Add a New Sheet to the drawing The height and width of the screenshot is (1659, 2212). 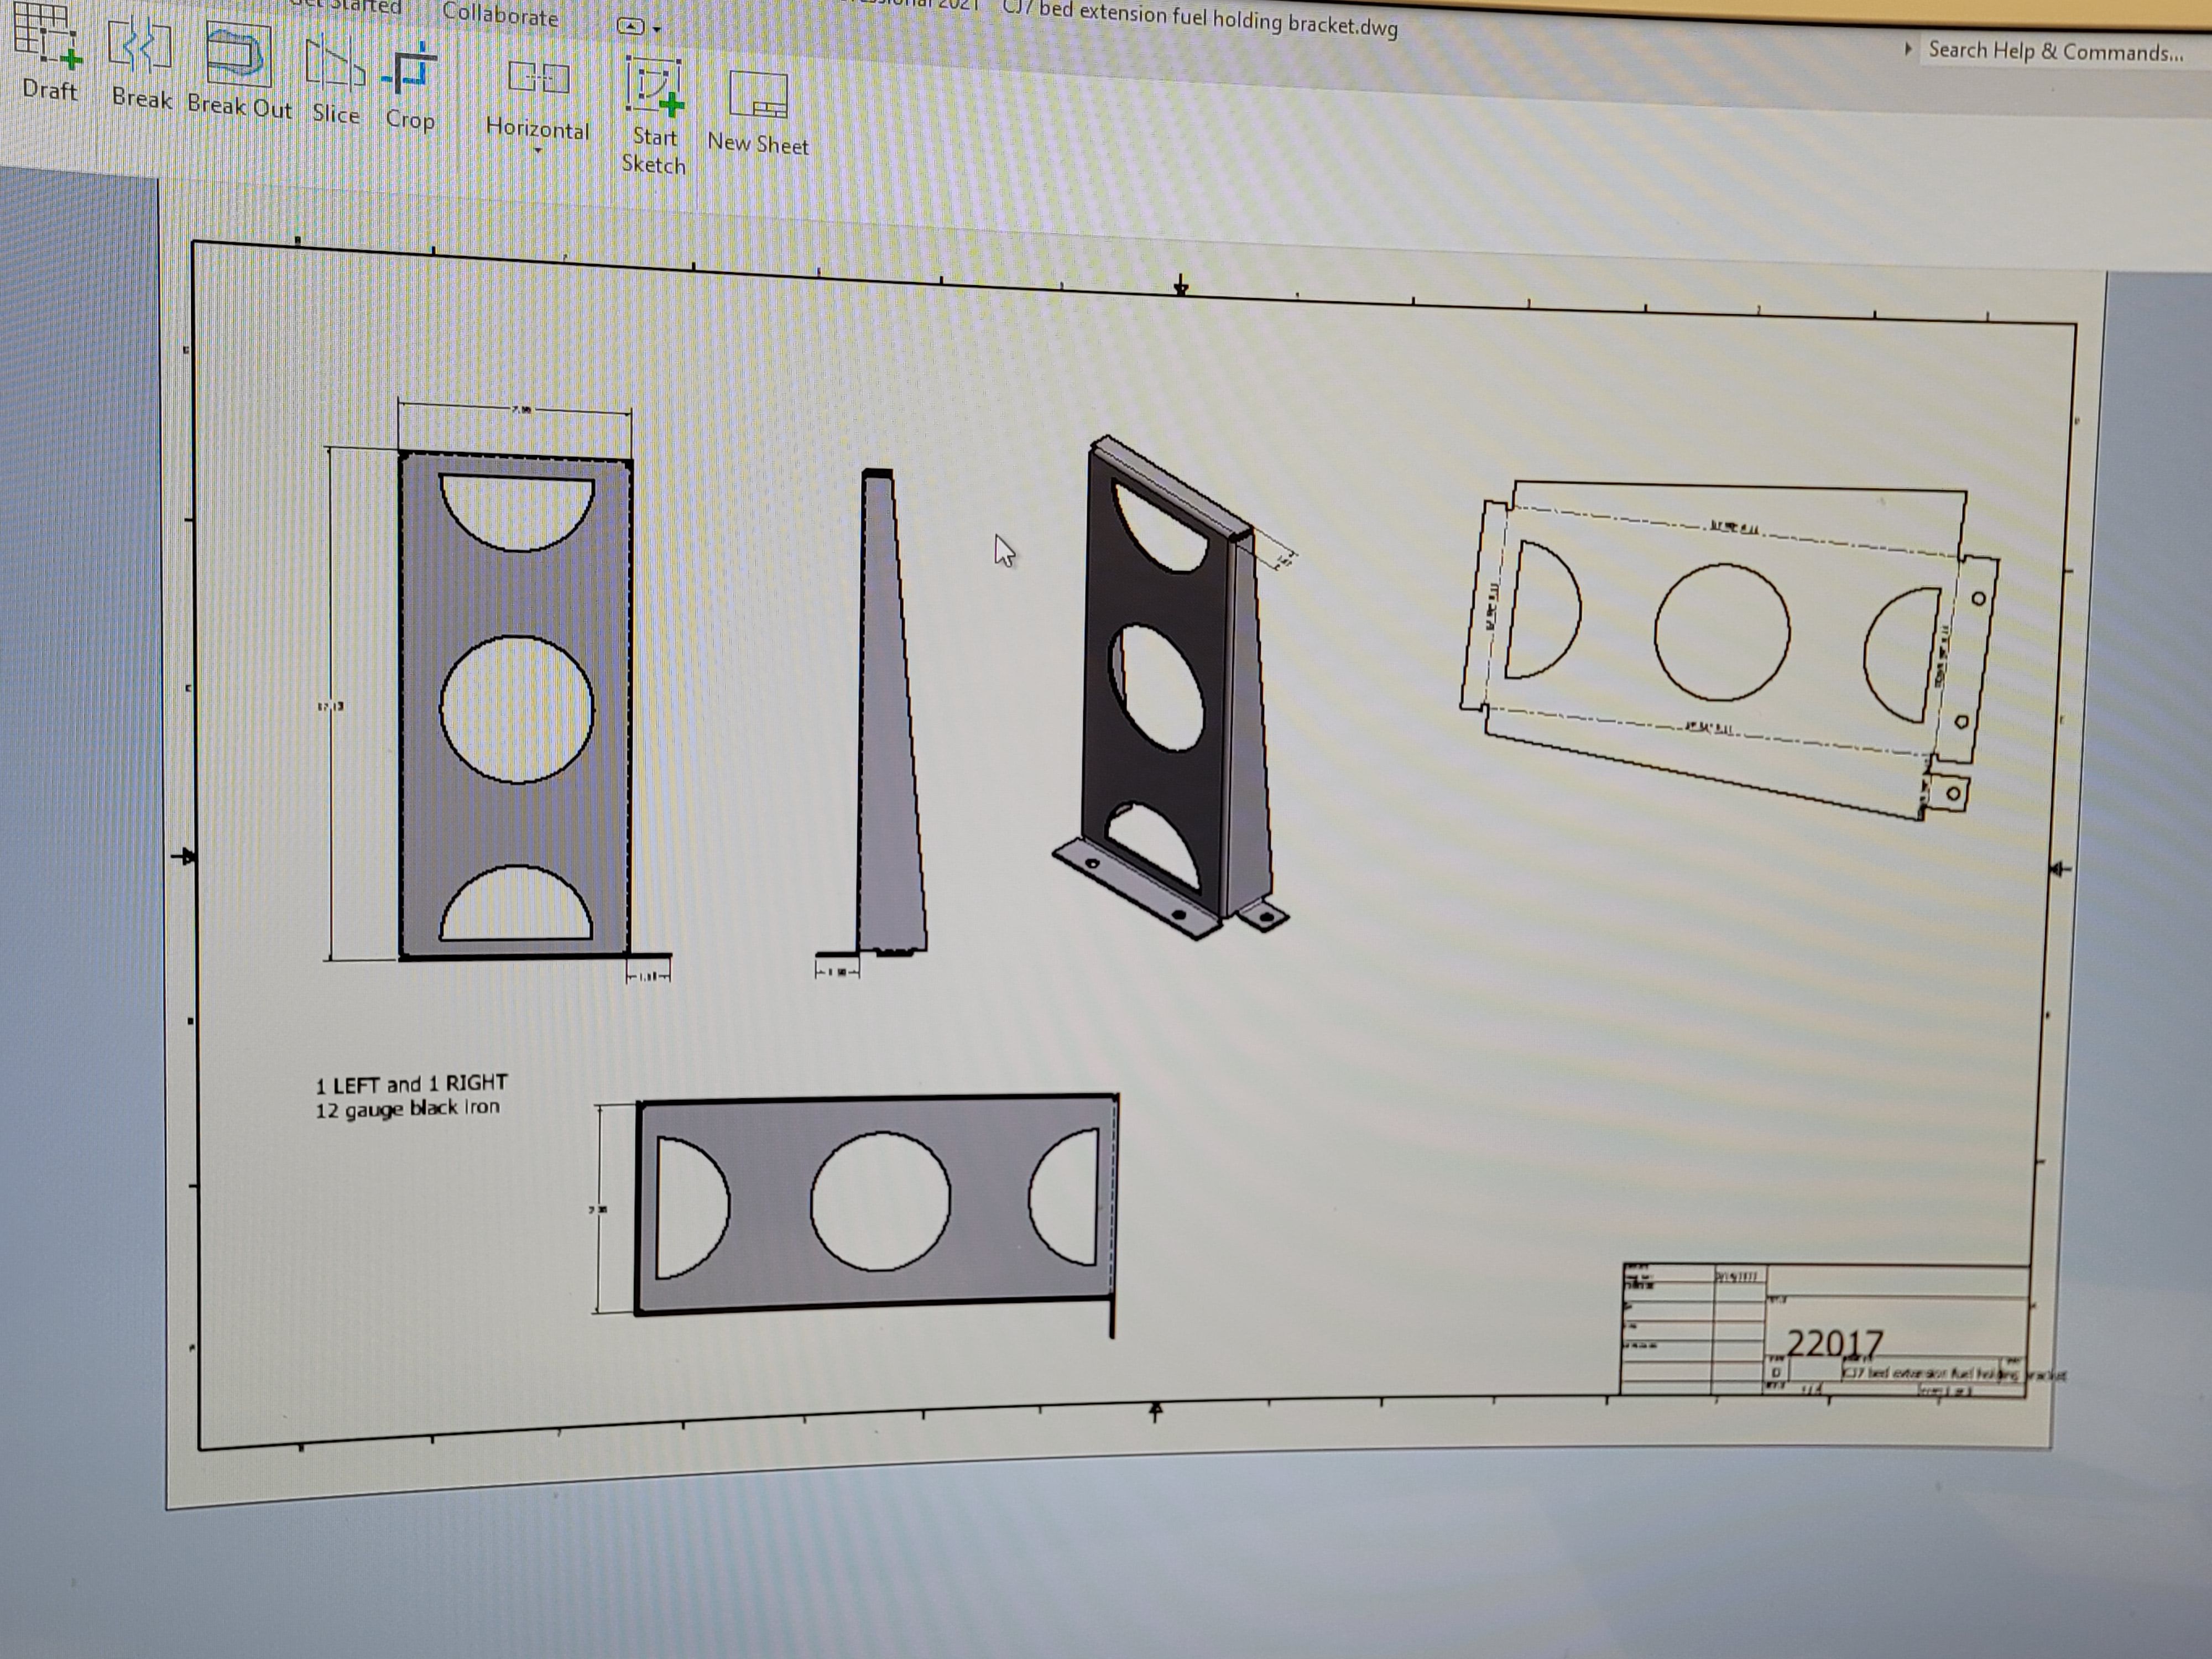tap(757, 112)
